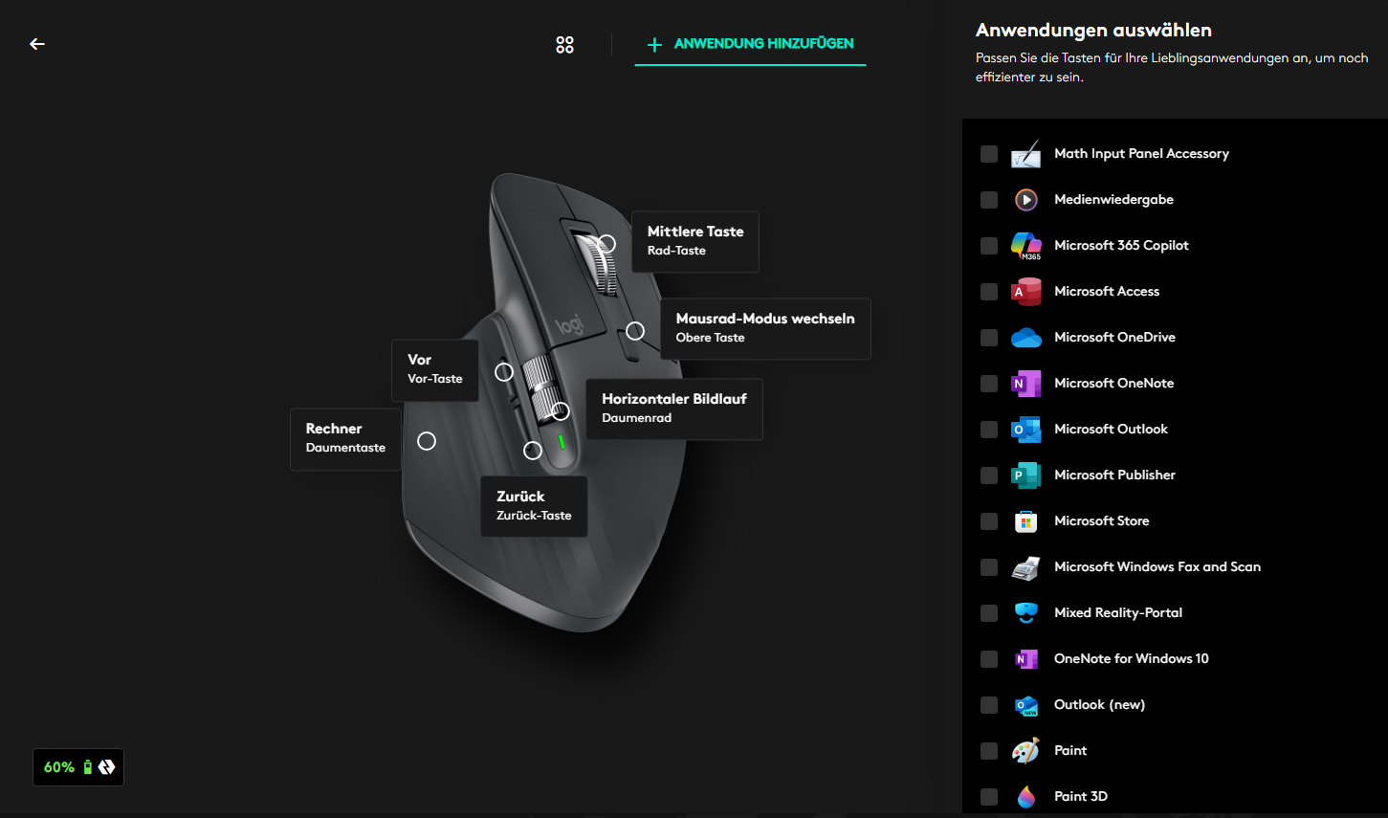Image resolution: width=1388 pixels, height=818 pixels.
Task: Check the Paint 3D checkbox
Action: pos(989,797)
